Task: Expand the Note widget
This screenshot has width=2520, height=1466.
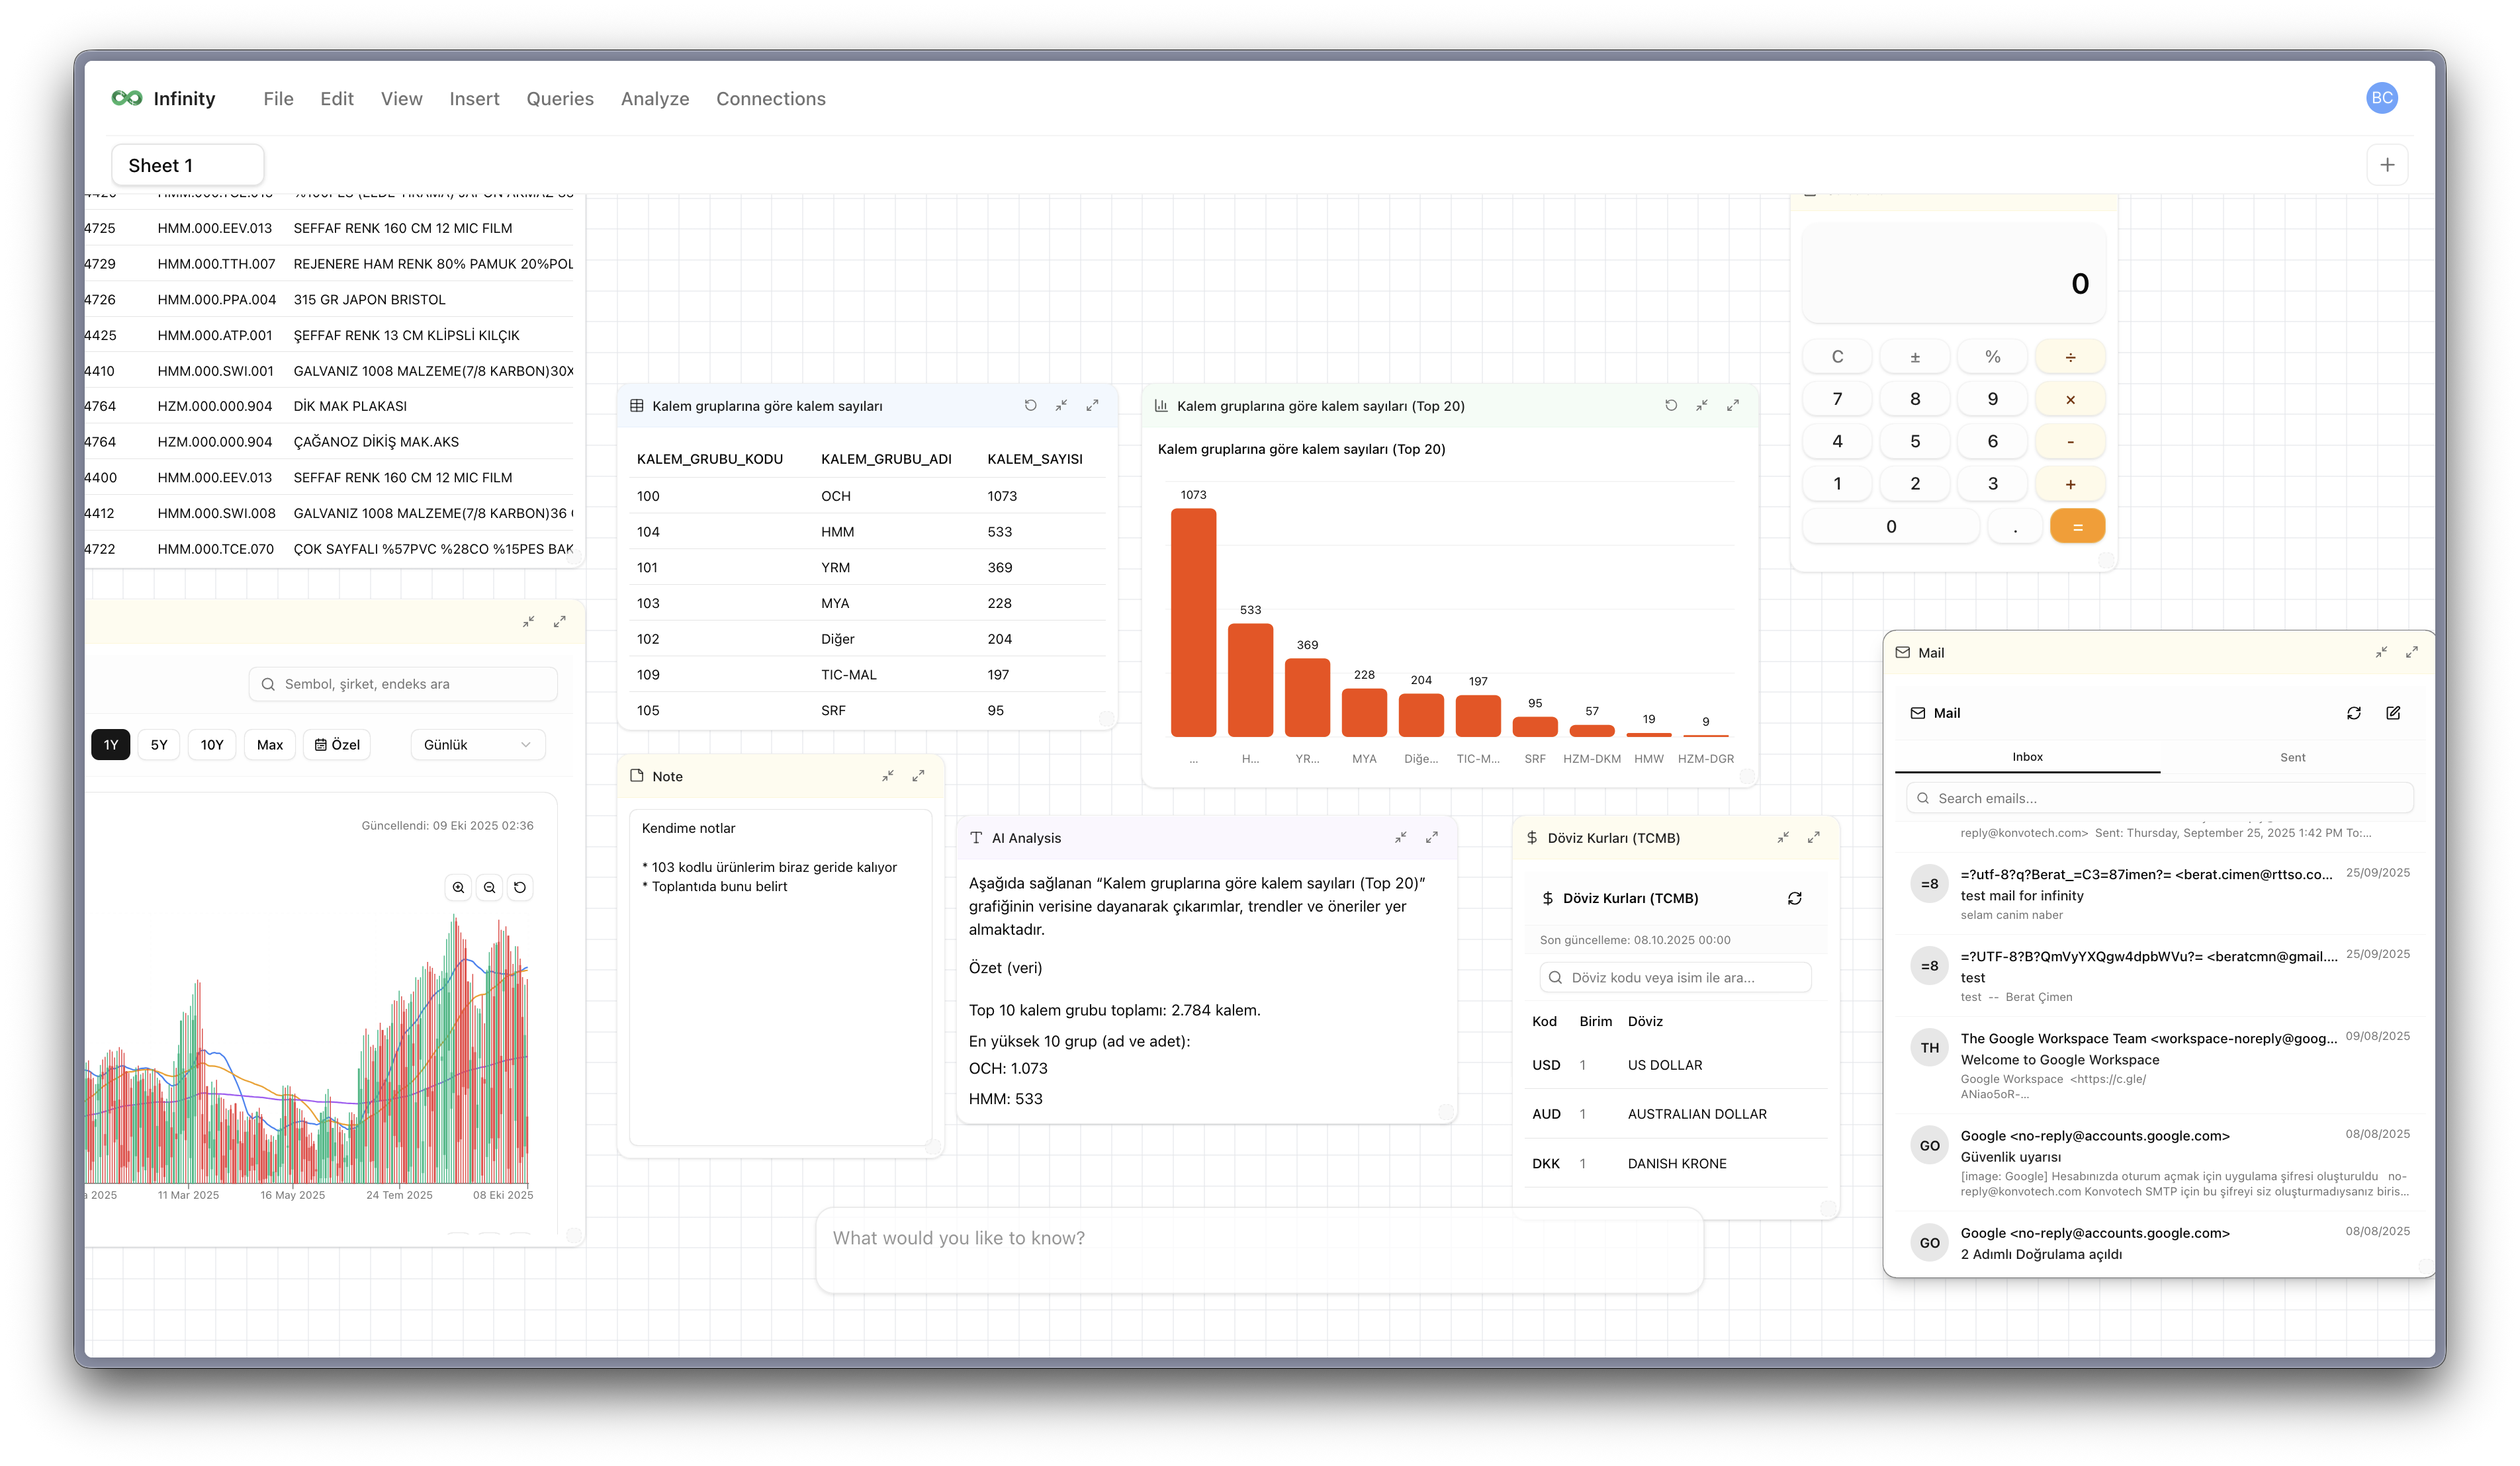Action: (918, 775)
